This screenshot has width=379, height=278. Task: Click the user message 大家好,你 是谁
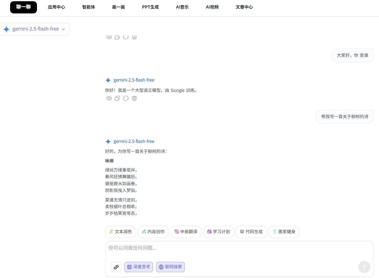pos(352,55)
